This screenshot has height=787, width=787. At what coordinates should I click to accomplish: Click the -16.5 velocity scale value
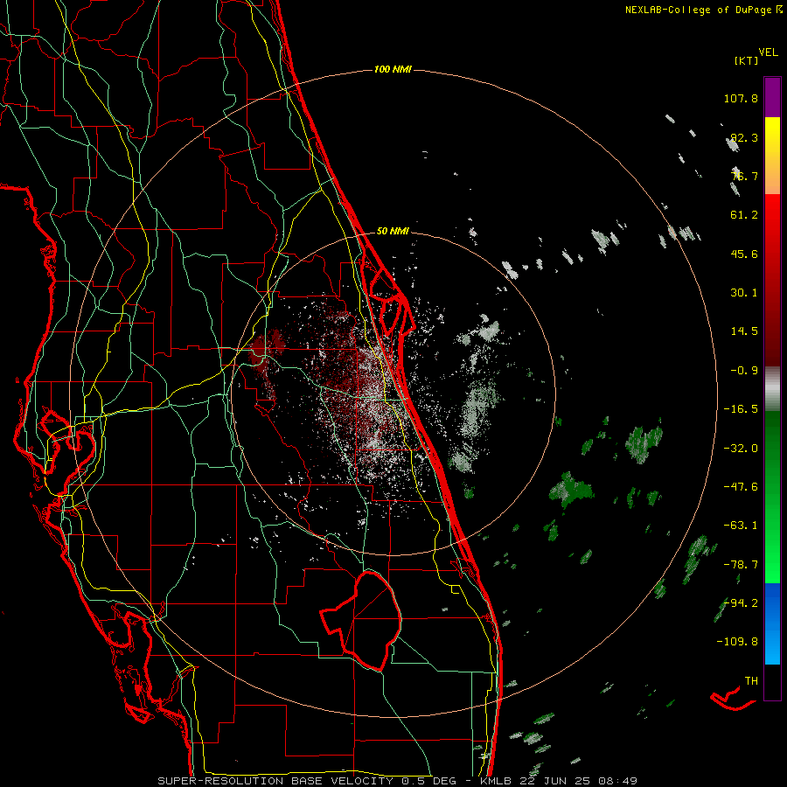pyautogui.click(x=741, y=409)
